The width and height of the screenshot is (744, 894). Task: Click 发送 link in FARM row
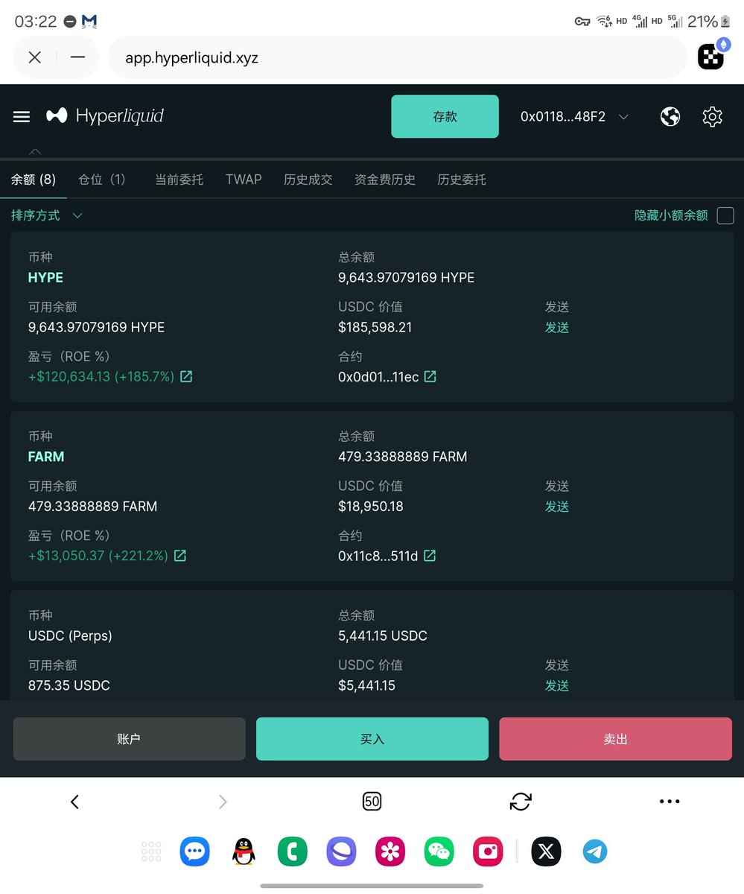click(557, 506)
